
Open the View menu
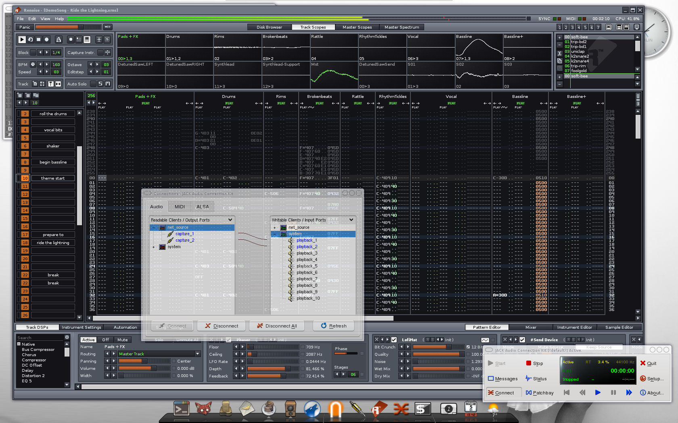[x=45, y=19]
